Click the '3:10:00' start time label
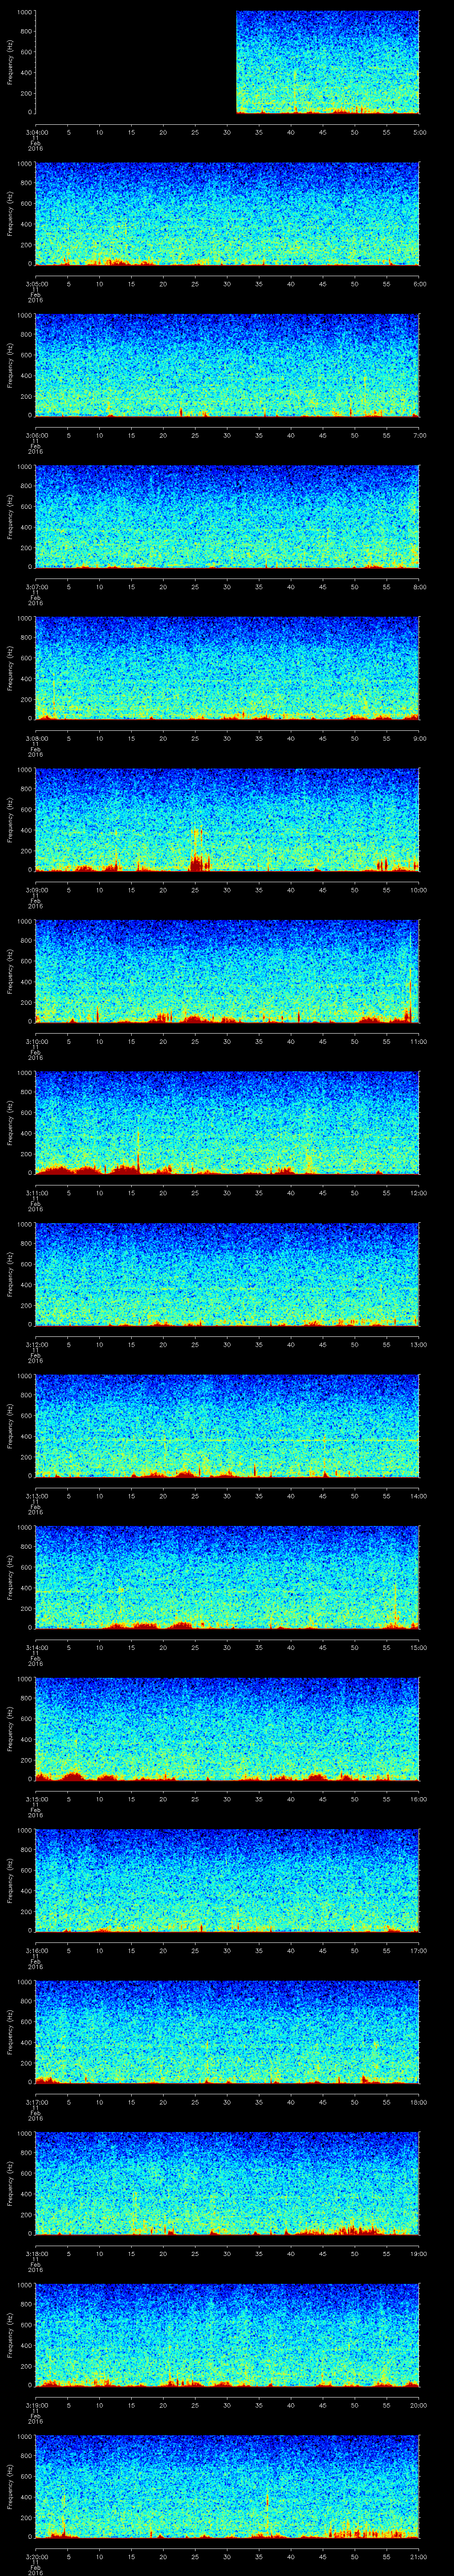This screenshot has width=454, height=2576. point(36,1041)
